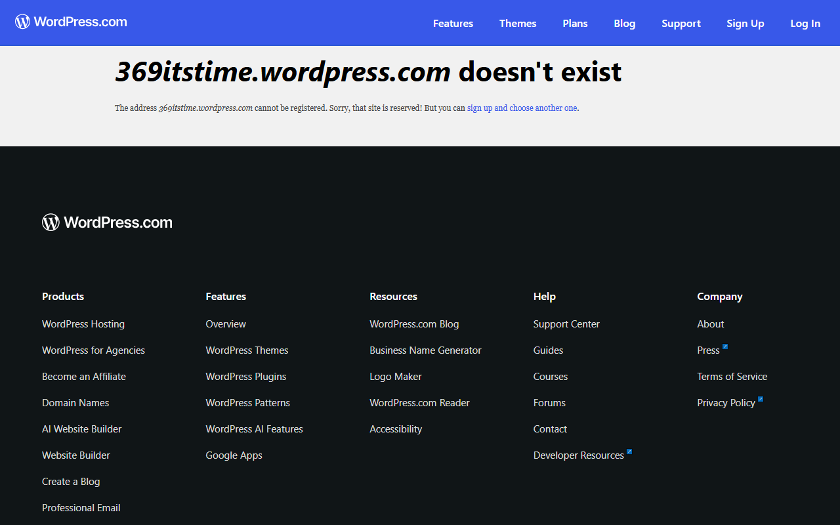Viewport: 840px width, 525px height.
Task: Click the Company column heading
Action: tap(719, 297)
